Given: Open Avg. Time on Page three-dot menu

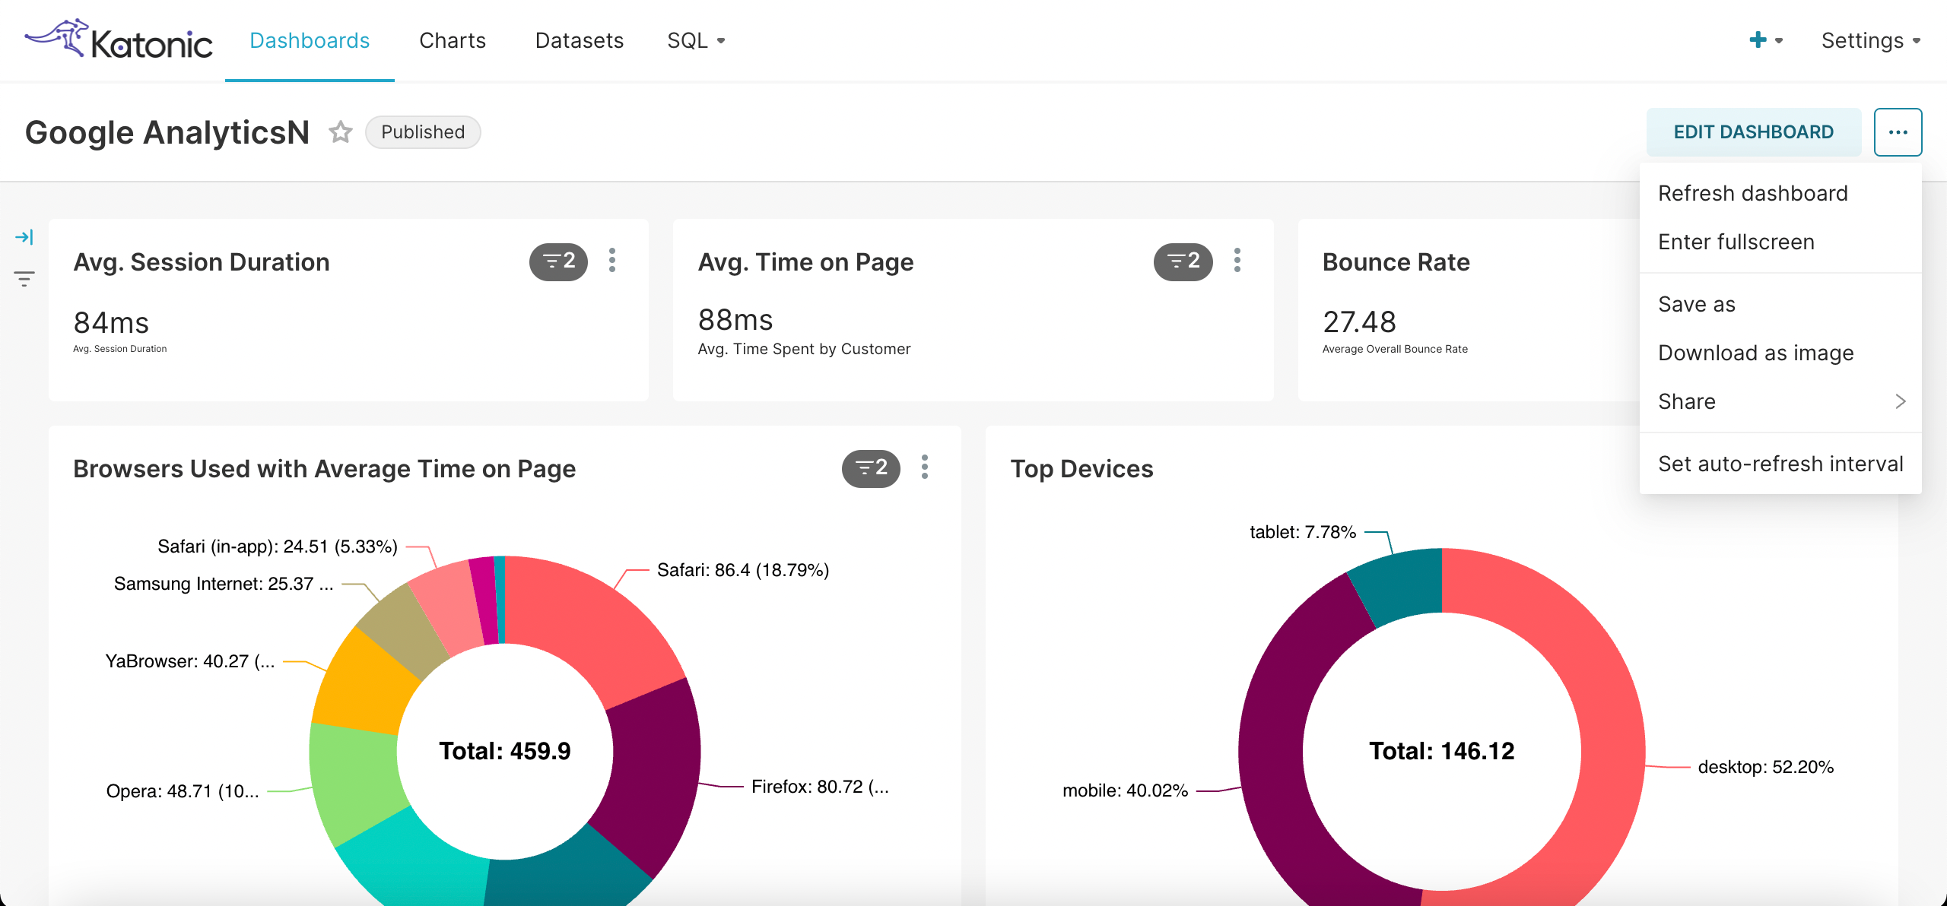Looking at the screenshot, I should 1237,261.
